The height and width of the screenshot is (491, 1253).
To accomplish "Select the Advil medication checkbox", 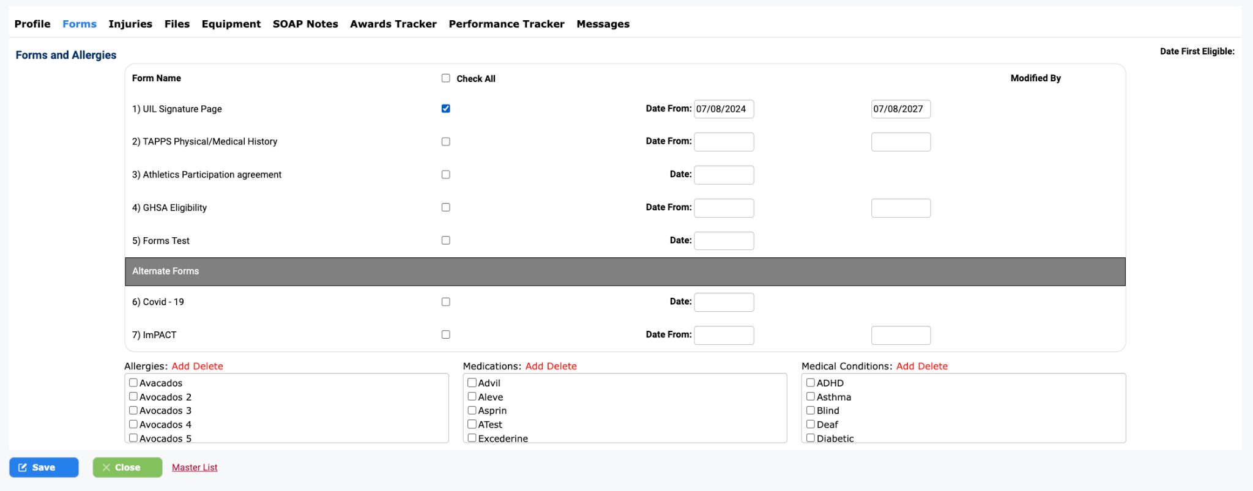I will point(472,383).
